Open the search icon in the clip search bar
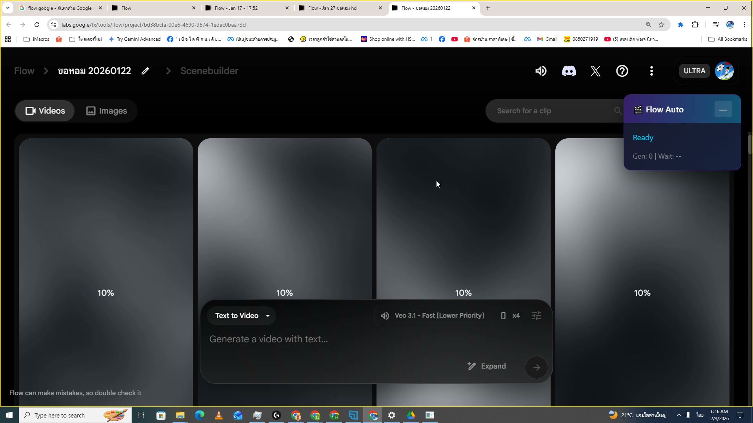This screenshot has width=753, height=423. [617, 111]
